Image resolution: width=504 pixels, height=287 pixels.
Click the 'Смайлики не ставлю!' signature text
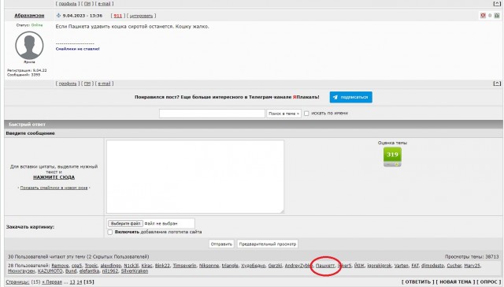77,49
